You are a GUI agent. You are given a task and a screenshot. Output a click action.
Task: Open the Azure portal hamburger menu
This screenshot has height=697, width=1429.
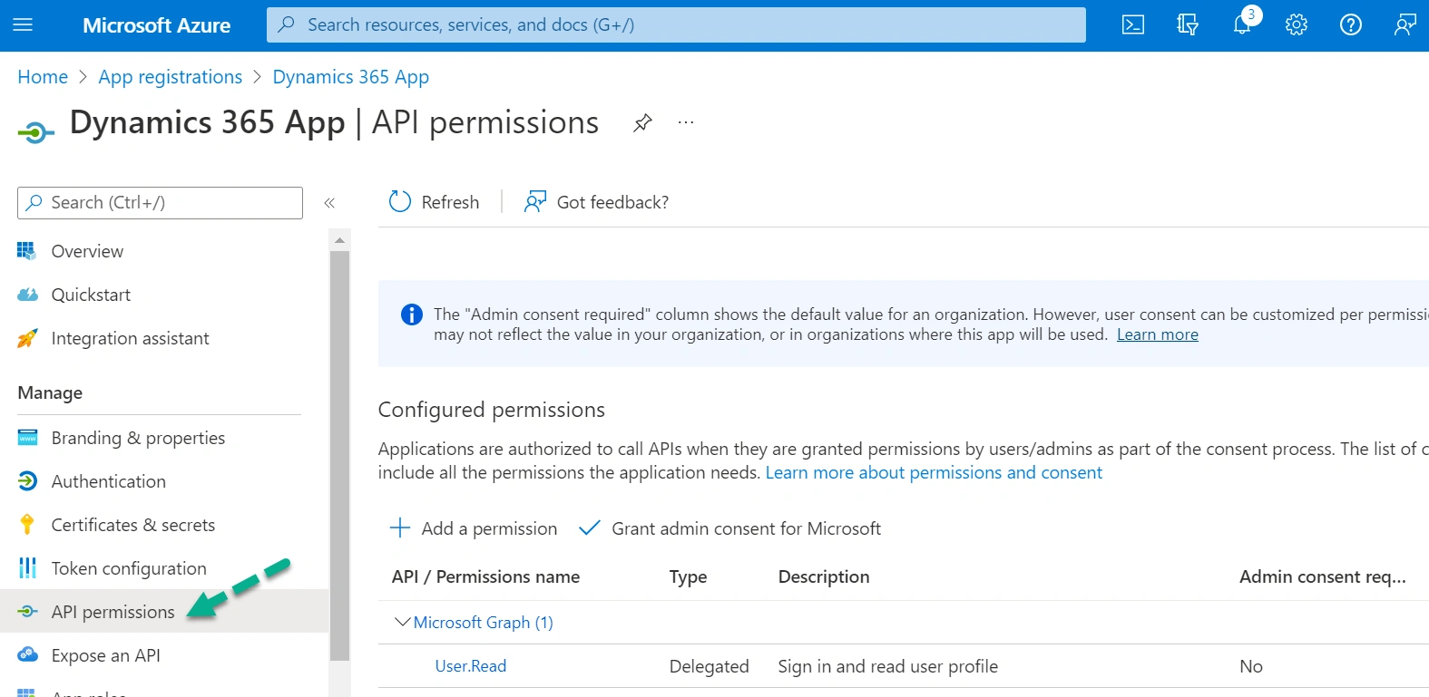(x=23, y=25)
